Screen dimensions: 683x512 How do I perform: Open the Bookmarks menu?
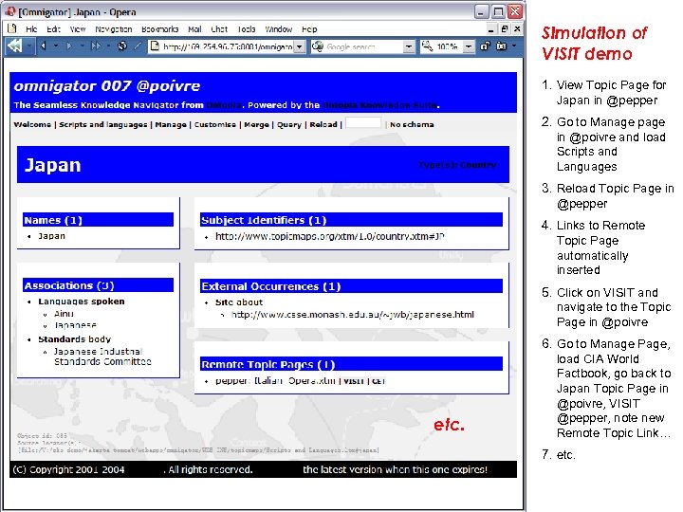(x=160, y=29)
